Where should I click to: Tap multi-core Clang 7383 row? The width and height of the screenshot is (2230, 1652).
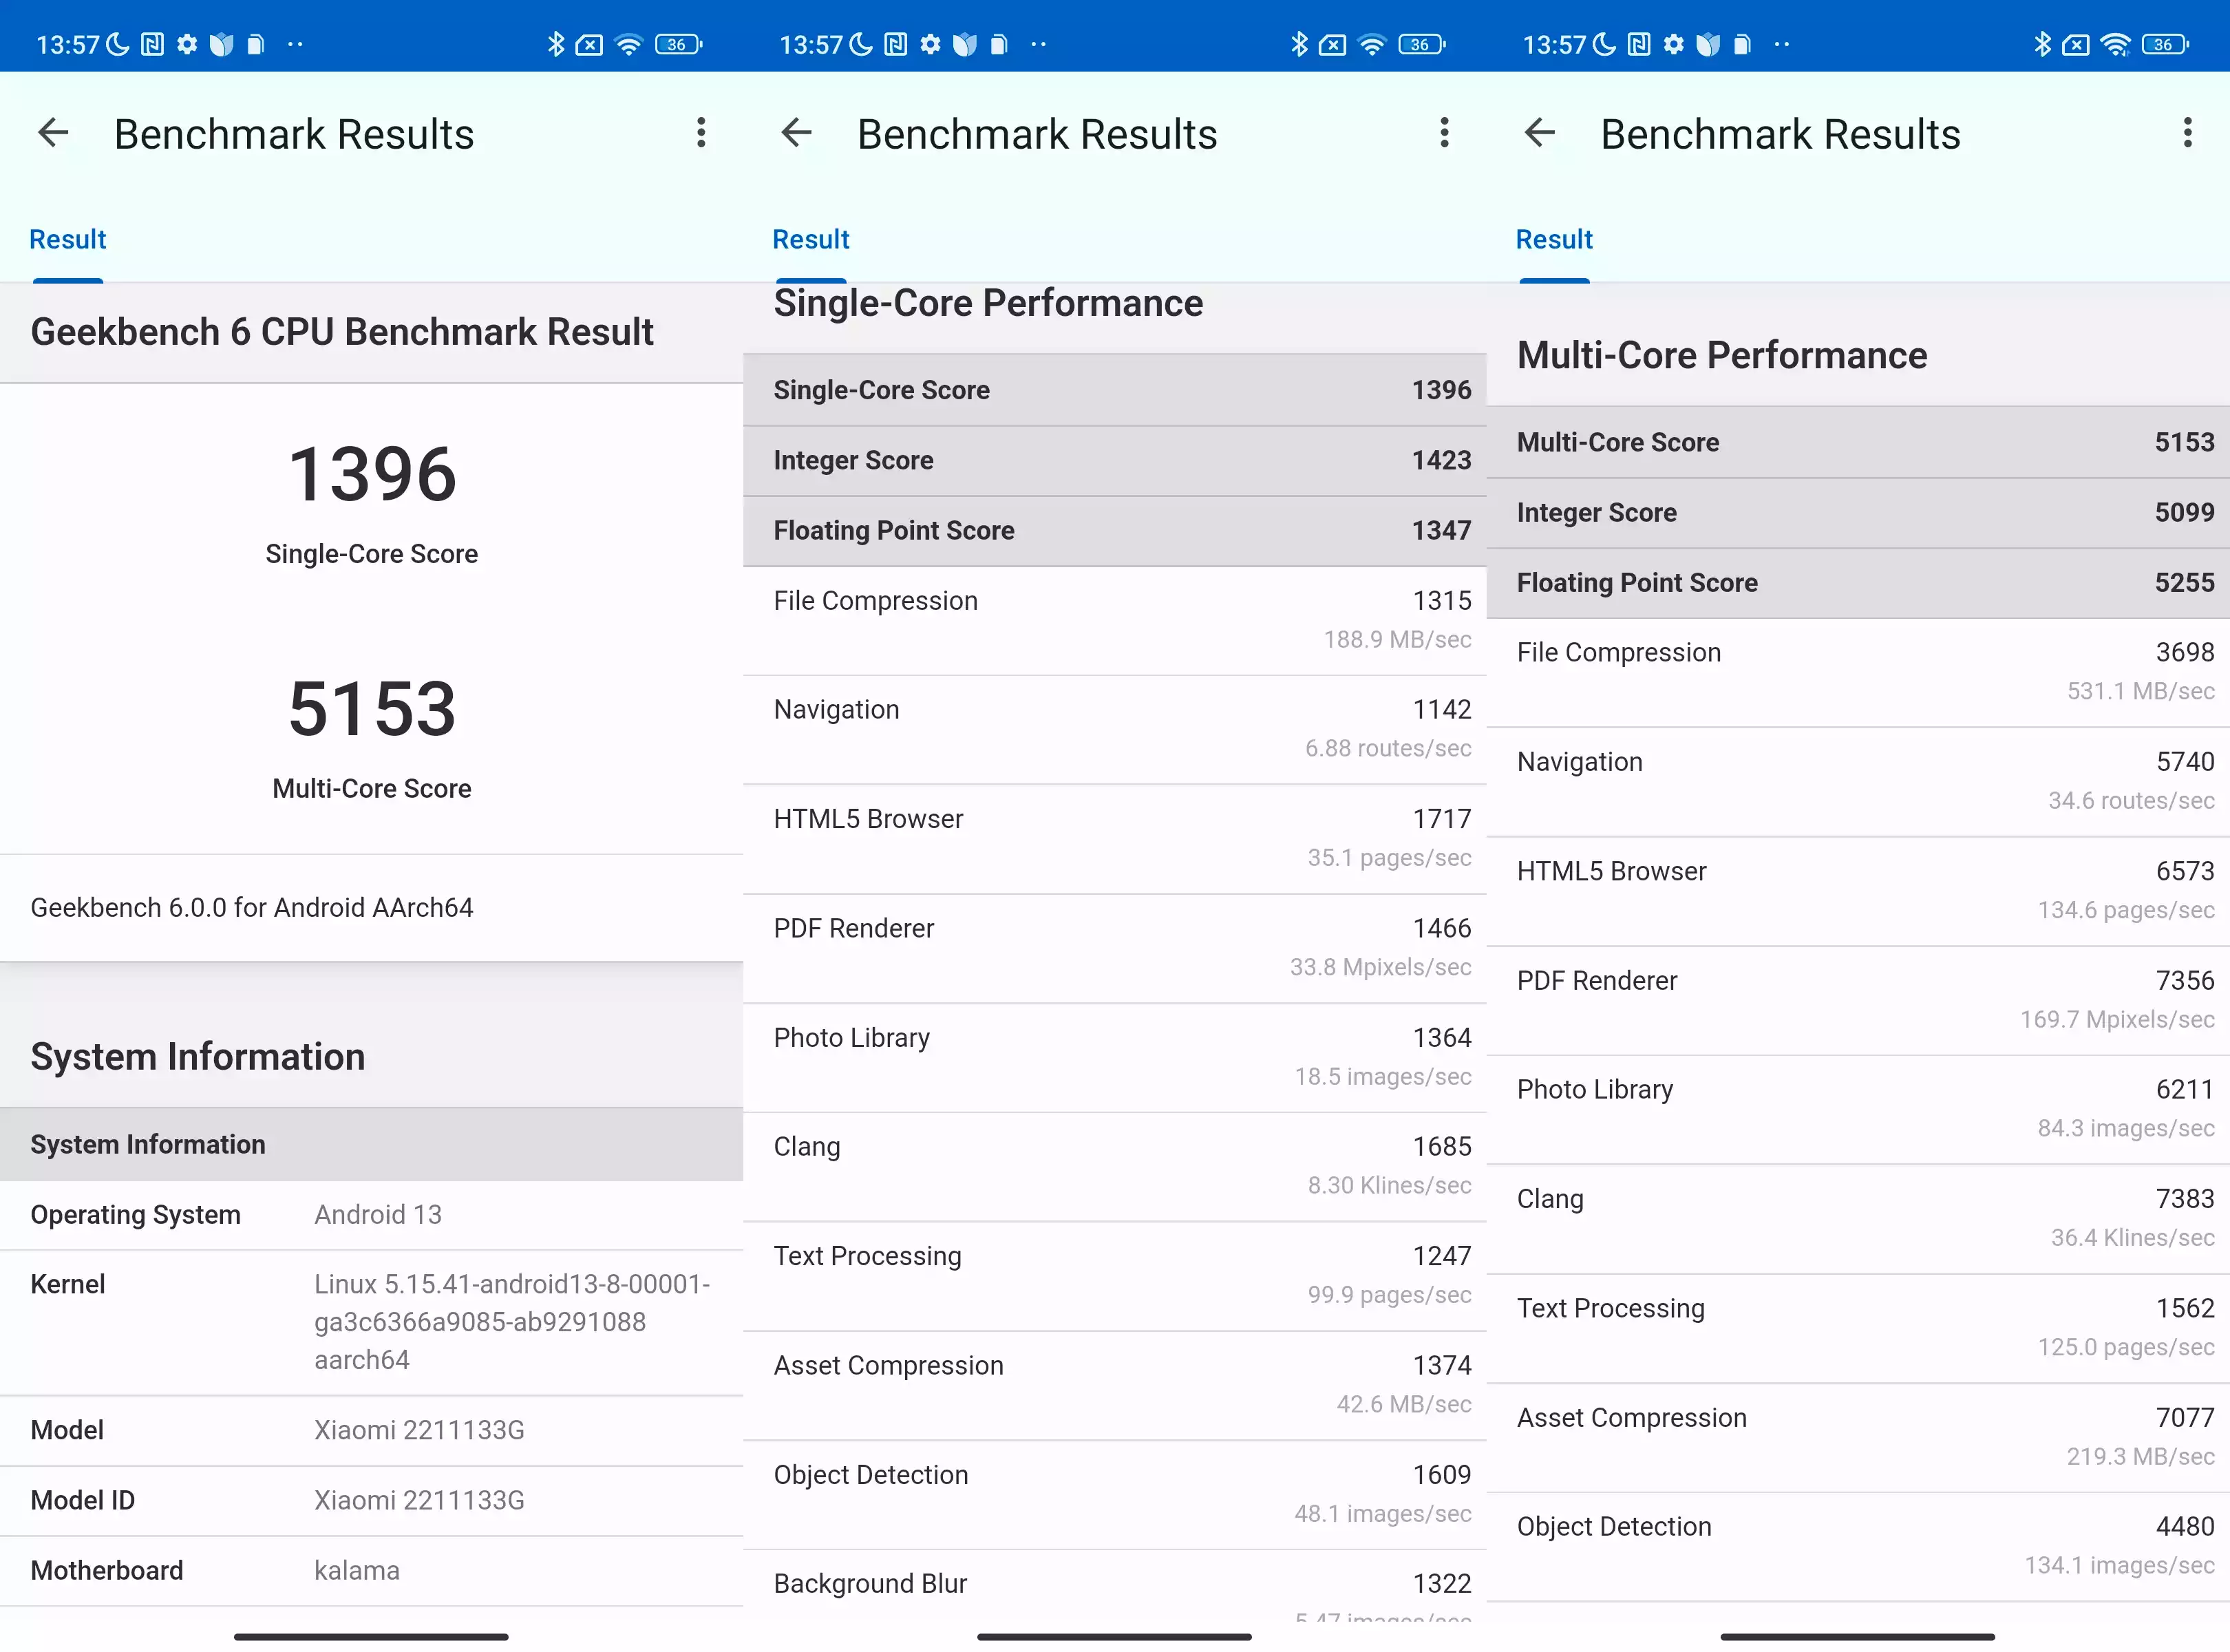(1858, 1219)
